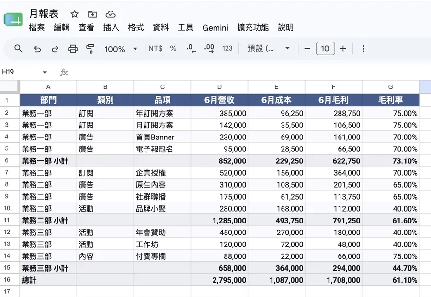This screenshot has width=431, height=297.
Task: Open the 預設 font dropdown
Action: pos(269,49)
